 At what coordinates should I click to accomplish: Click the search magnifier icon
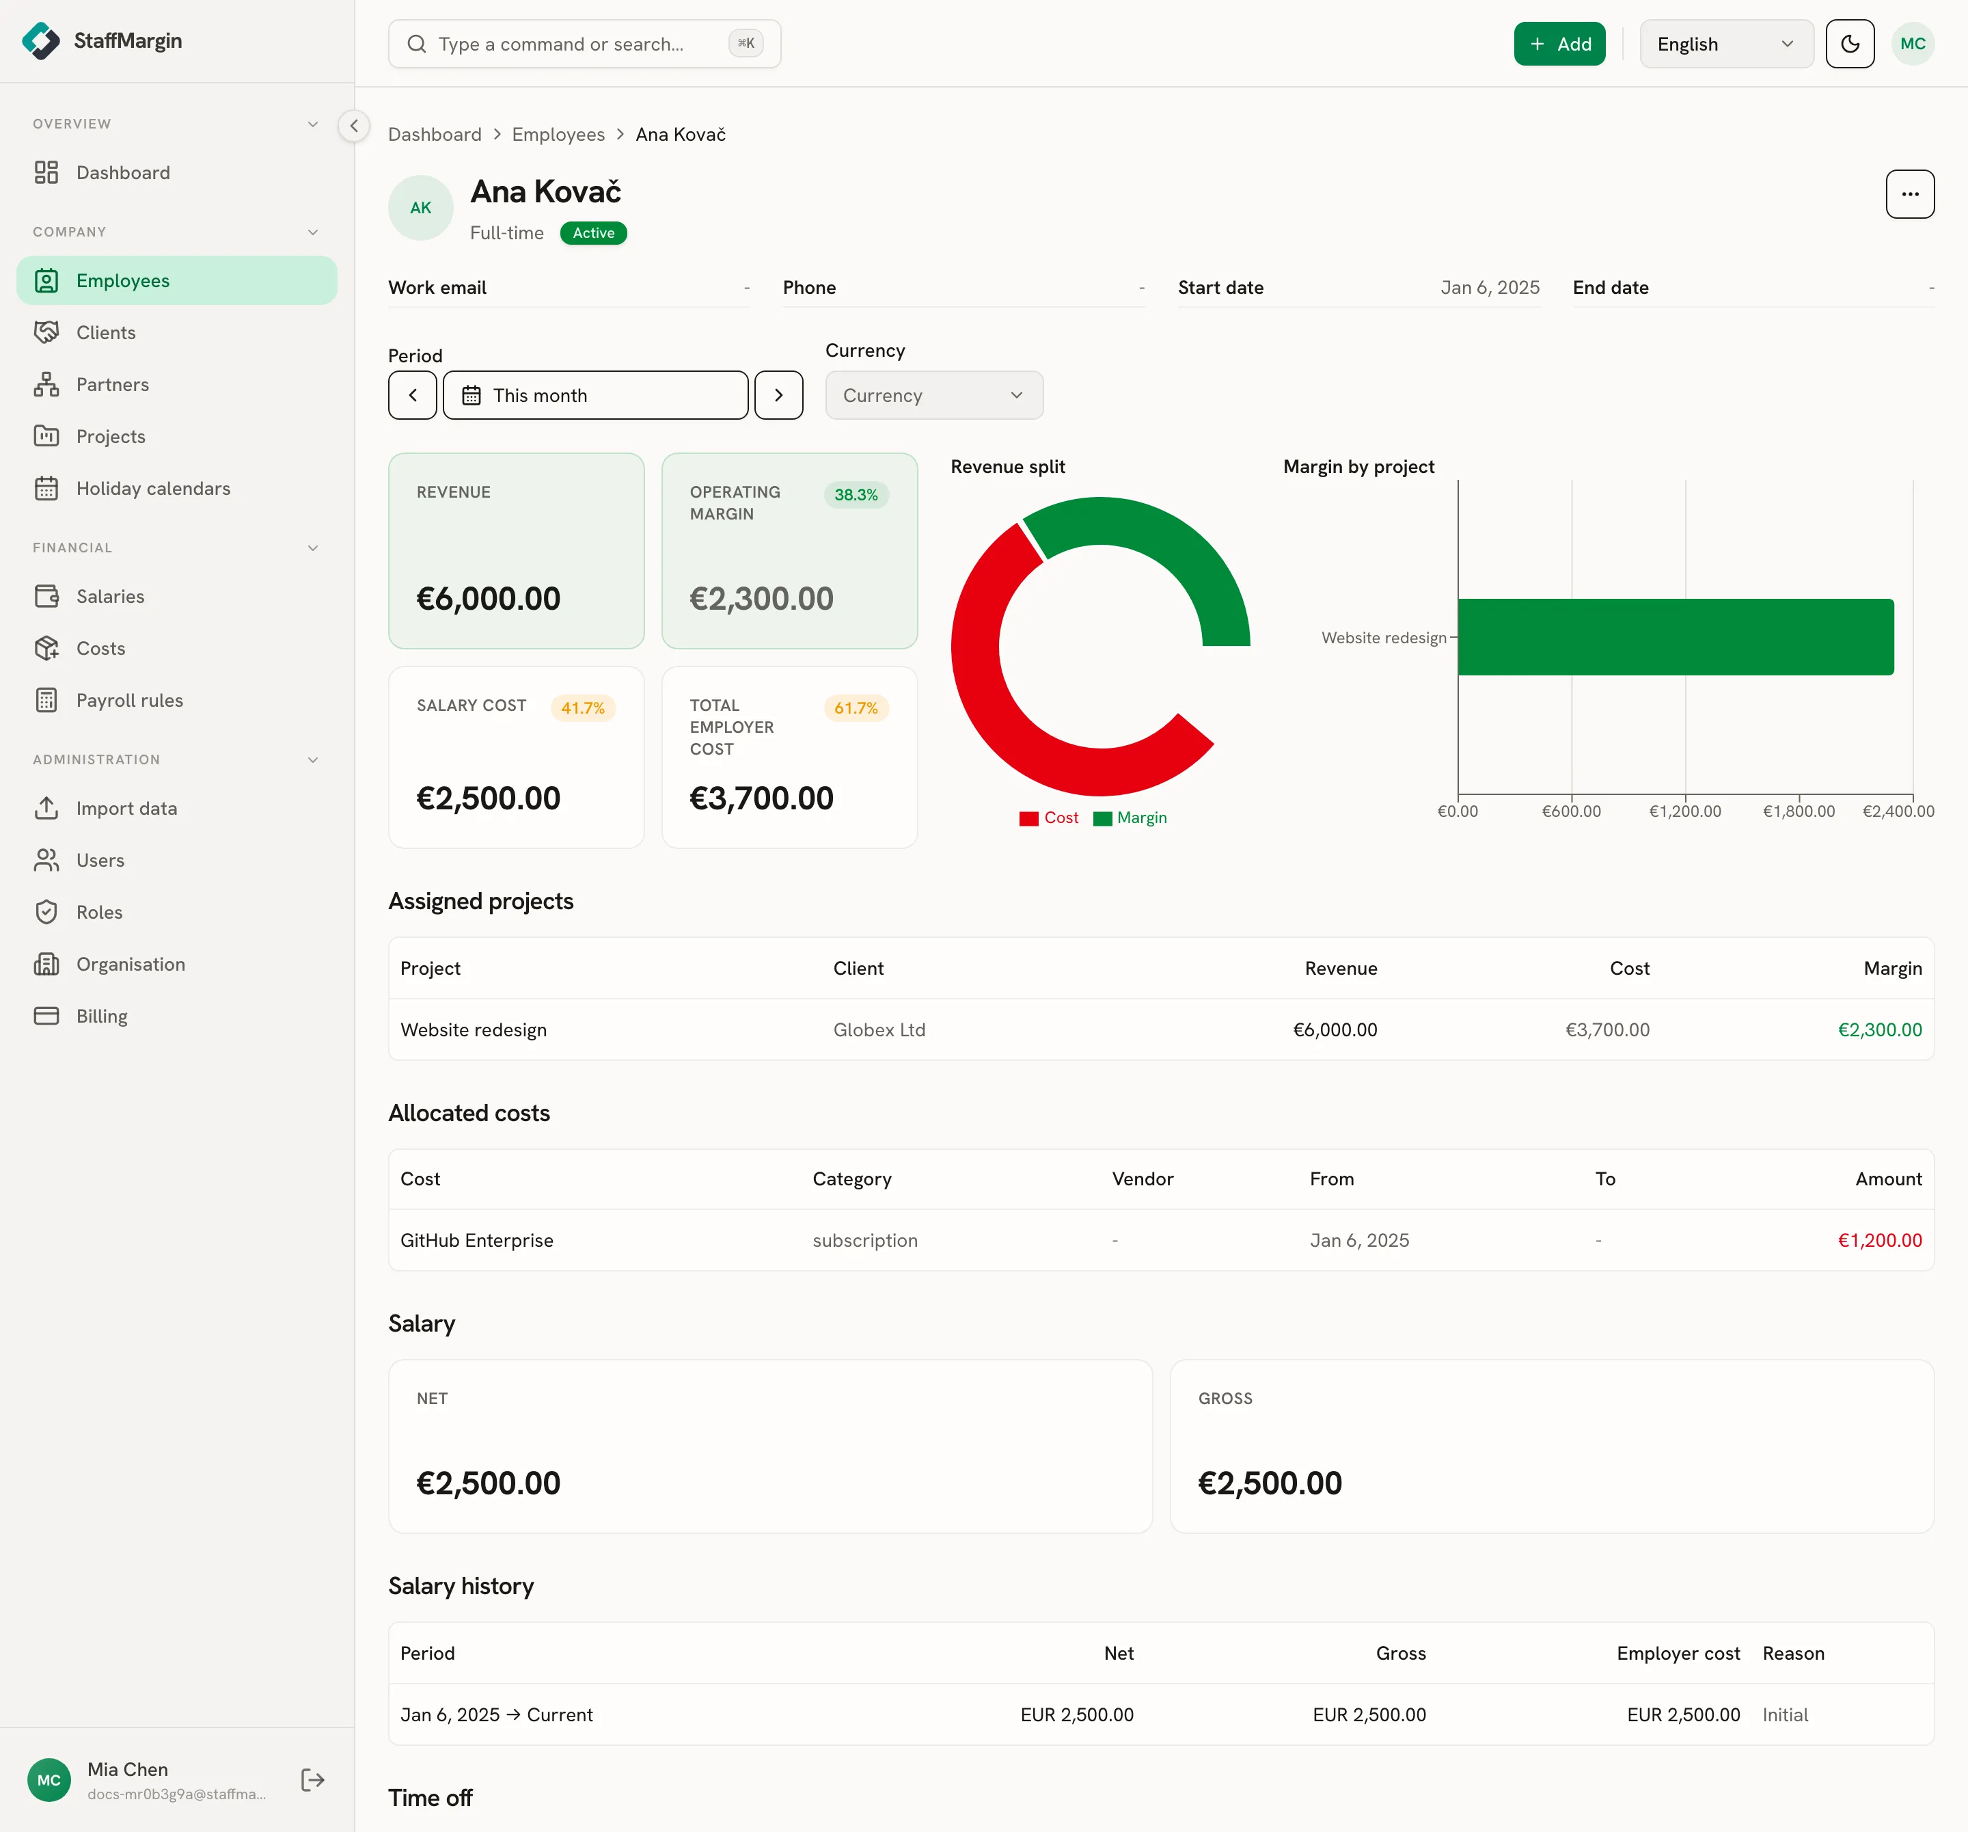(x=417, y=44)
